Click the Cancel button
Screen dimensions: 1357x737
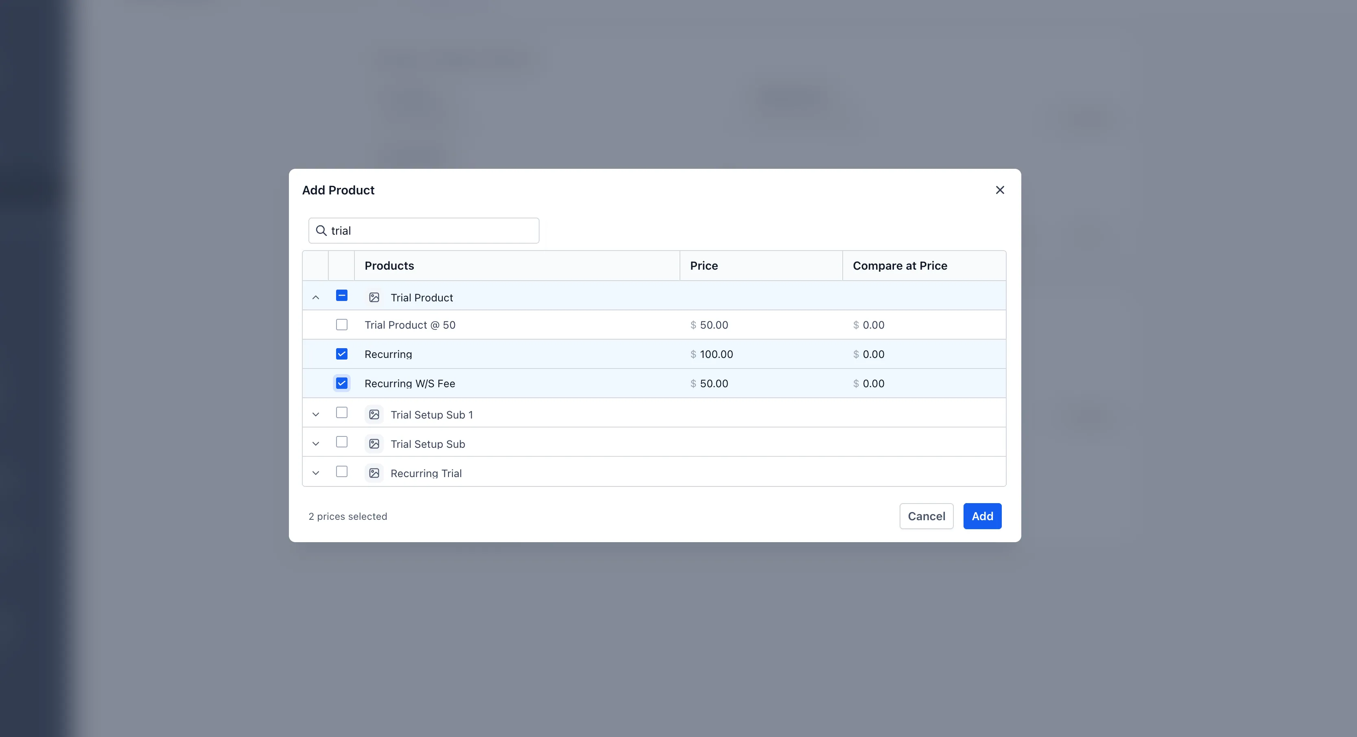click(926, 517)
